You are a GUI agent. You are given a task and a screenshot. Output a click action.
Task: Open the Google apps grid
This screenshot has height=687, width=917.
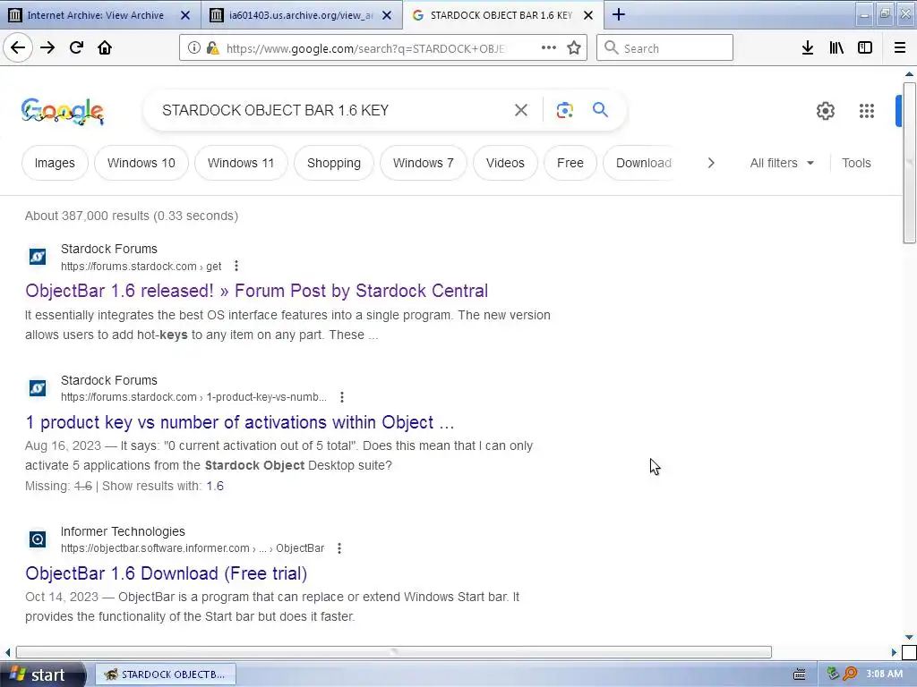coord(867,110)
